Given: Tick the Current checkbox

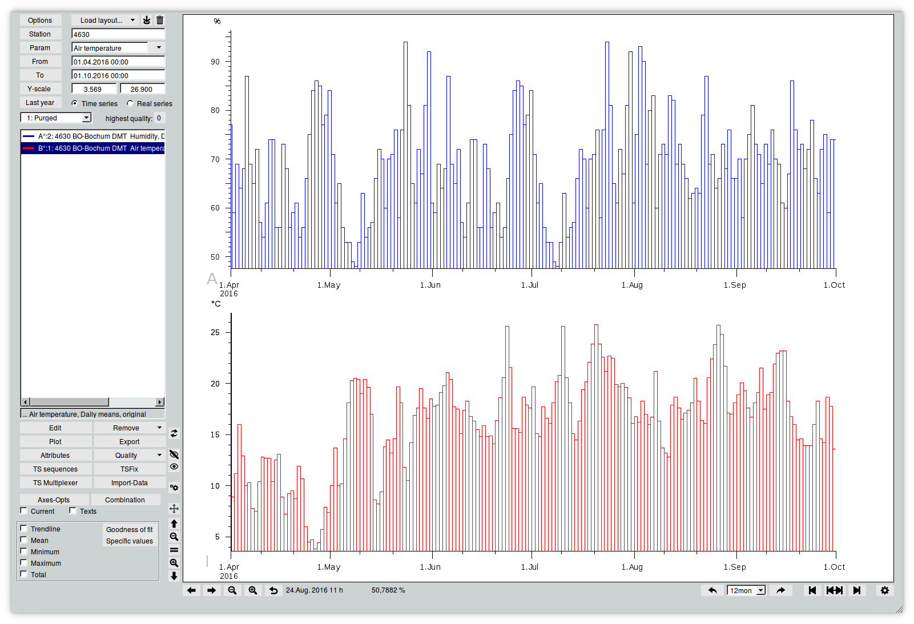Looking at the screenshot, I should click(x=24, y=511).
